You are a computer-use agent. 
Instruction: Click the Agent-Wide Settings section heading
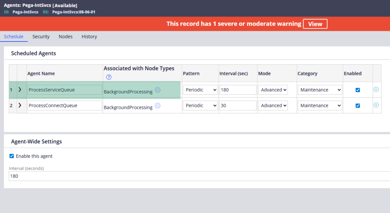(37, 141)
